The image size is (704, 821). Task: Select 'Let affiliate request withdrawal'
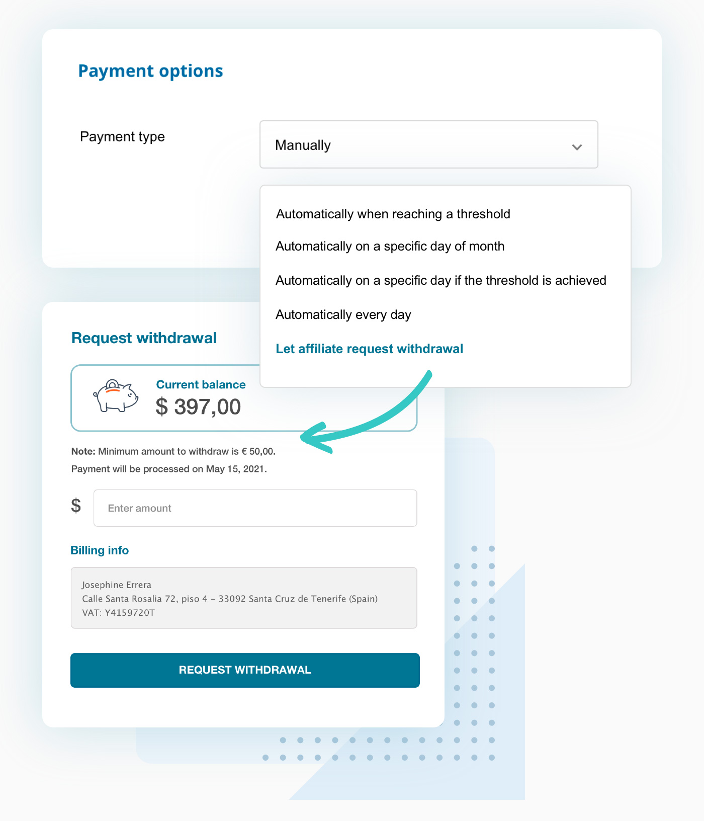click(x=370, y=349)
